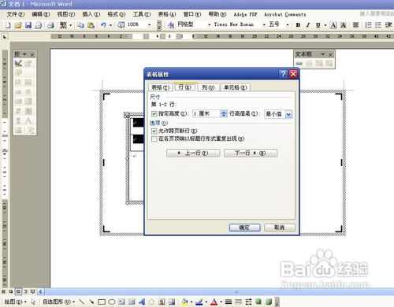Select the Oval drawing tool
Image resolution: width=394 pixels, height=307 pixels.
pos(112,301)
